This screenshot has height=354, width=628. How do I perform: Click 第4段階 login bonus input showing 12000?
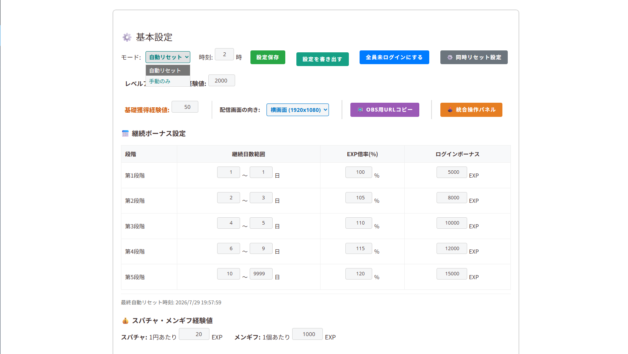coord(452,249)
